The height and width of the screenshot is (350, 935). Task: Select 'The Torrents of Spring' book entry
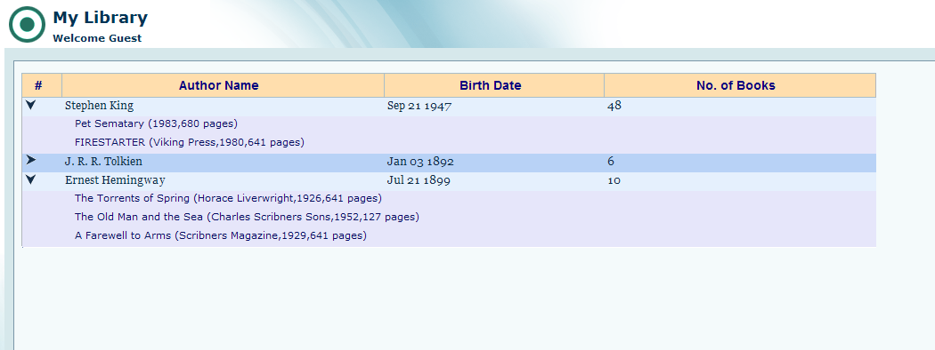tap(228, 198)
